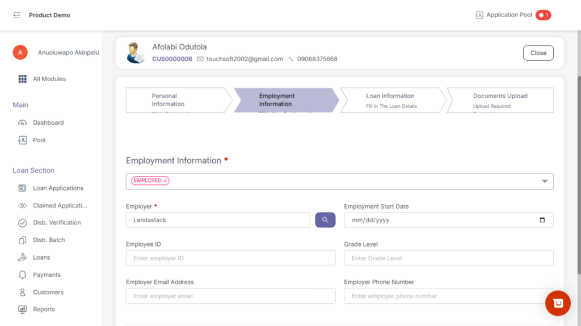Click the employer search magnifier button
Screen dimensions: 581x326
click(325, 220)
